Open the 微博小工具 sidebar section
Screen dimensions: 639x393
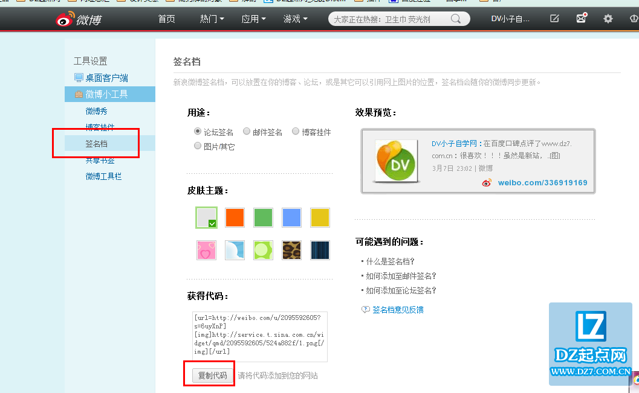pos(109,94)
